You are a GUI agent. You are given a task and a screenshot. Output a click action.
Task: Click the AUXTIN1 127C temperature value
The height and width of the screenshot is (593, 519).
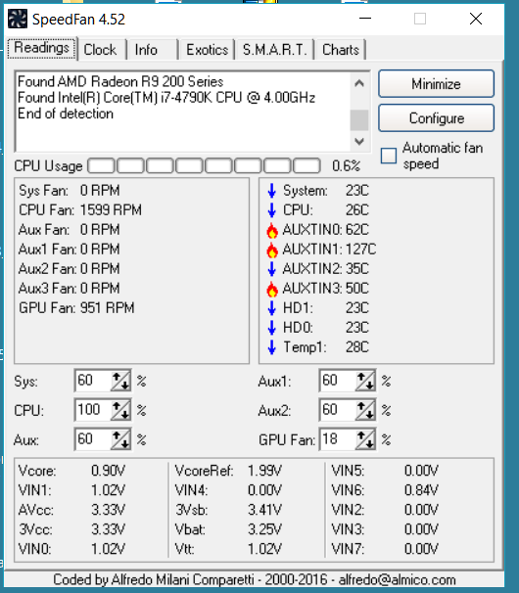(x=360, y=250)
